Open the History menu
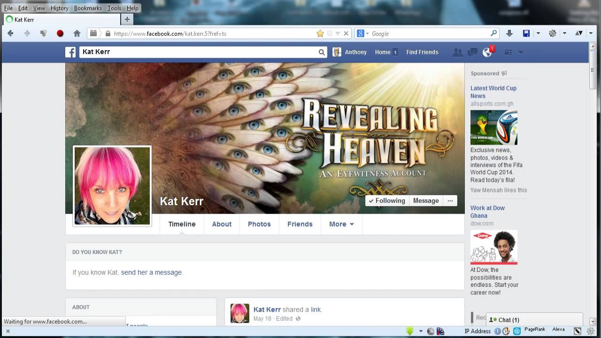Screen dimensions: 601x338 coord(59,8)
